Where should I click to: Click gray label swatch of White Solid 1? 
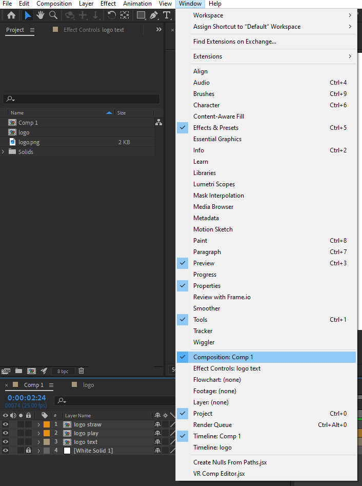coord(47,451)
